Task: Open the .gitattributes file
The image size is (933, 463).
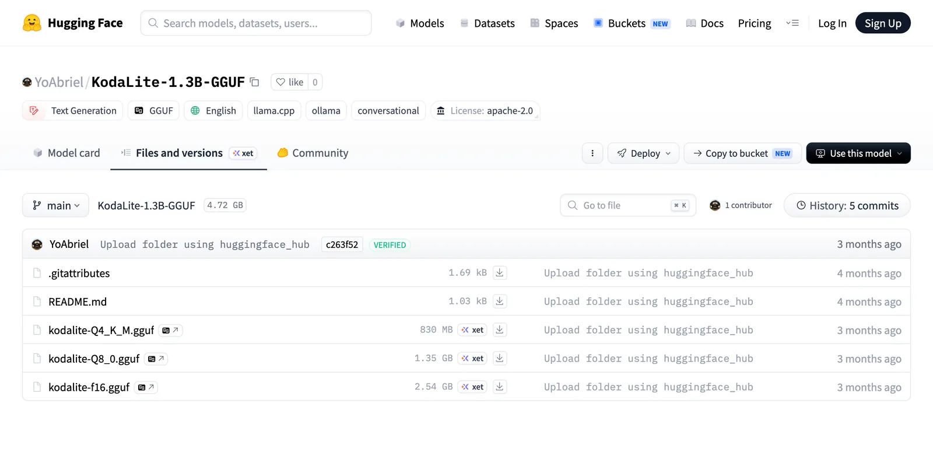Action: point(79,273)
